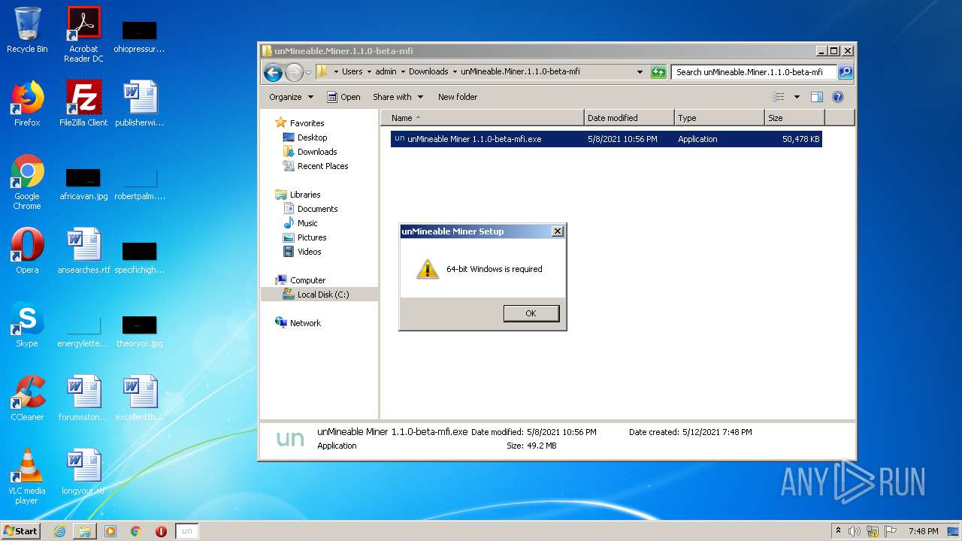This screenshot has width=962, height=541.
Task: Click Opera icon in taskbar
Action: (x=161, y=531)
